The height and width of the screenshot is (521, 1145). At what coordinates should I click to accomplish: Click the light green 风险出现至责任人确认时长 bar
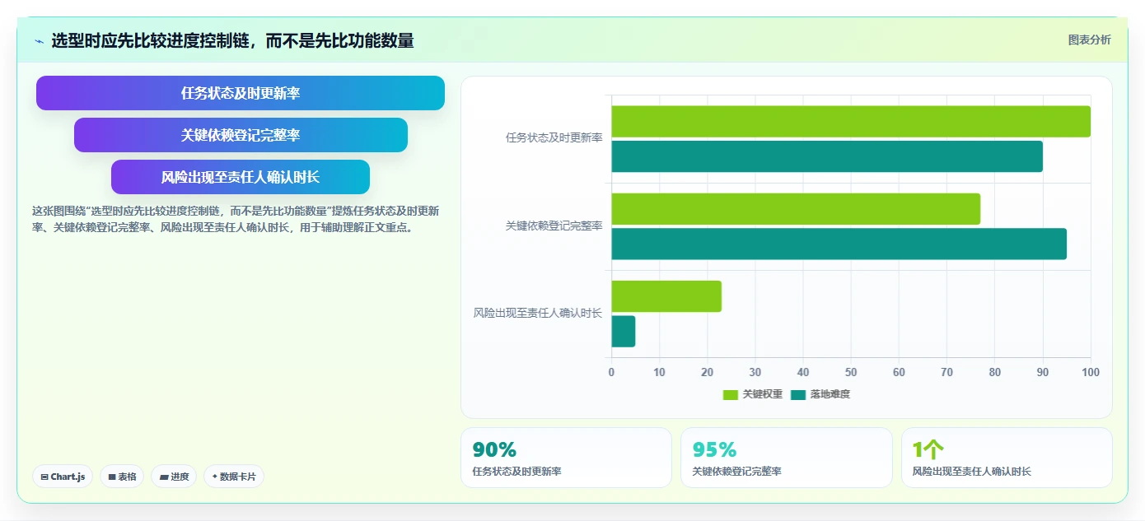(x=666, y=296)
